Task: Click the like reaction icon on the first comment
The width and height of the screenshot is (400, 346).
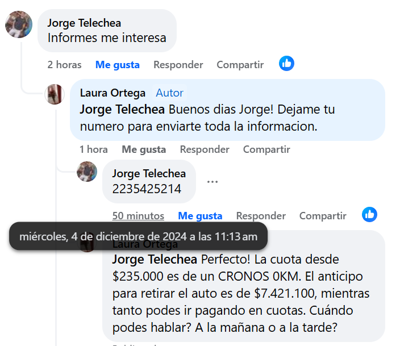Action: (x=287, y=64)
